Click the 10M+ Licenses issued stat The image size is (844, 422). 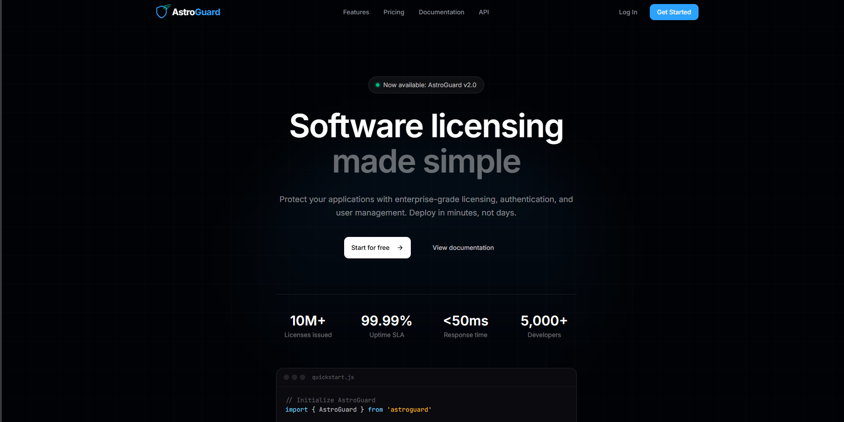coord(308,326)
